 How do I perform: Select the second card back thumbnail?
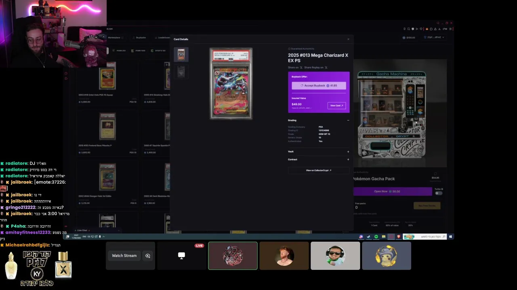coord(181,71)
